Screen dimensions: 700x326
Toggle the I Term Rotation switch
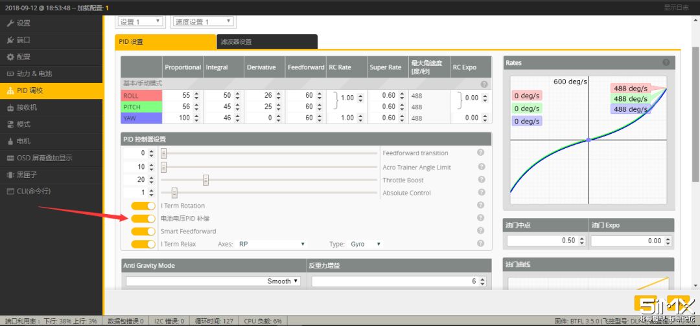click(x=143, y=206)
